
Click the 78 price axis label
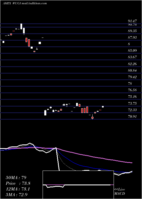click(130, 84)
